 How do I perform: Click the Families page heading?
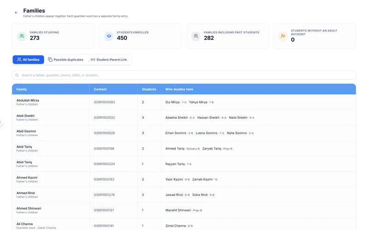pyautogui.click(x=34, y=11)
